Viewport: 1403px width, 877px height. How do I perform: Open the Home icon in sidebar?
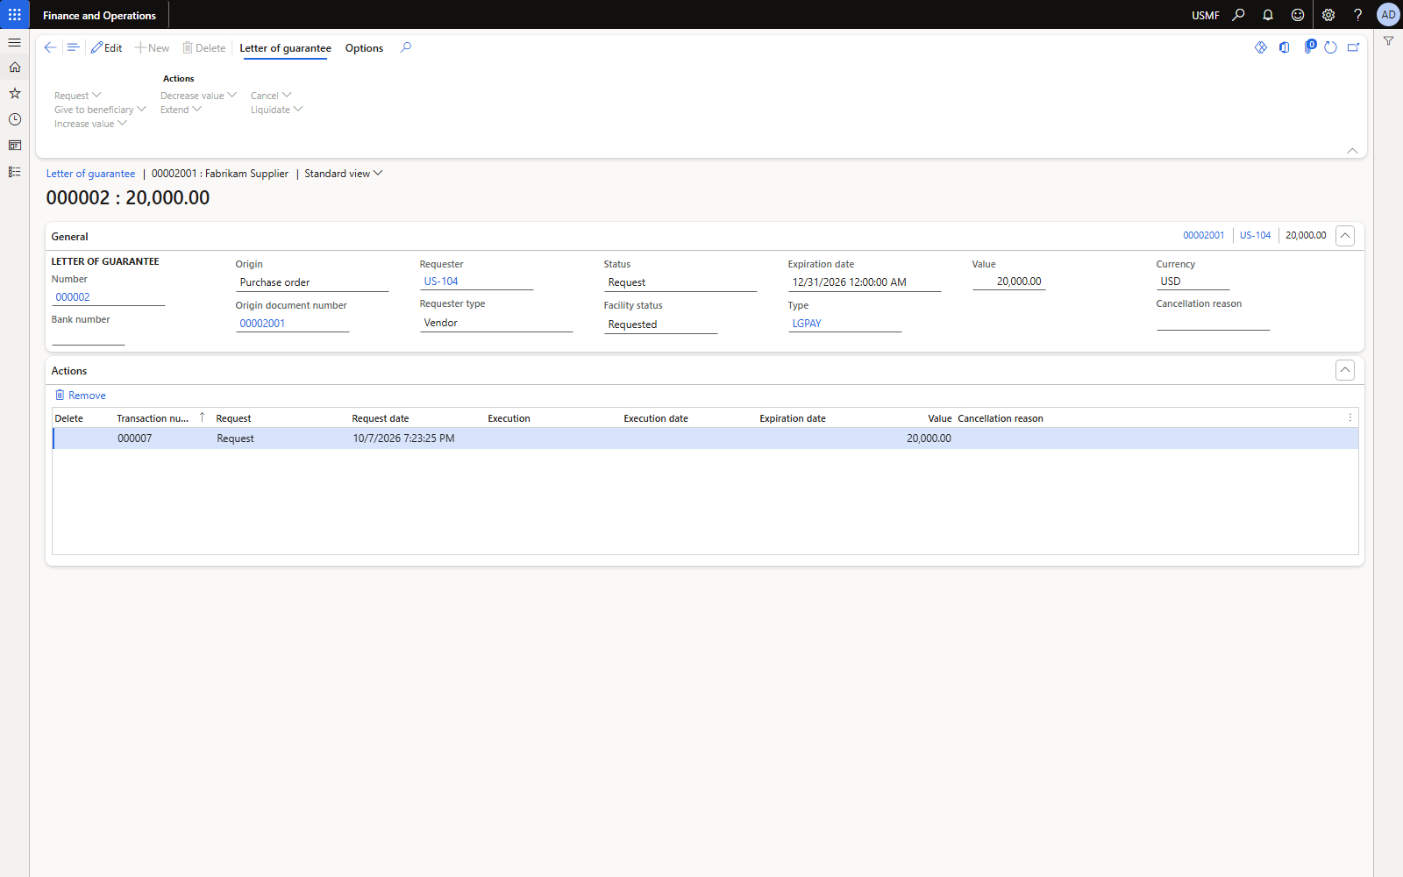15,68
